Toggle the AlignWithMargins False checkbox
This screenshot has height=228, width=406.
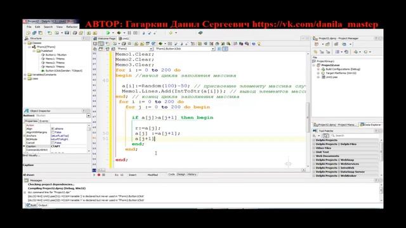(53, 132)
